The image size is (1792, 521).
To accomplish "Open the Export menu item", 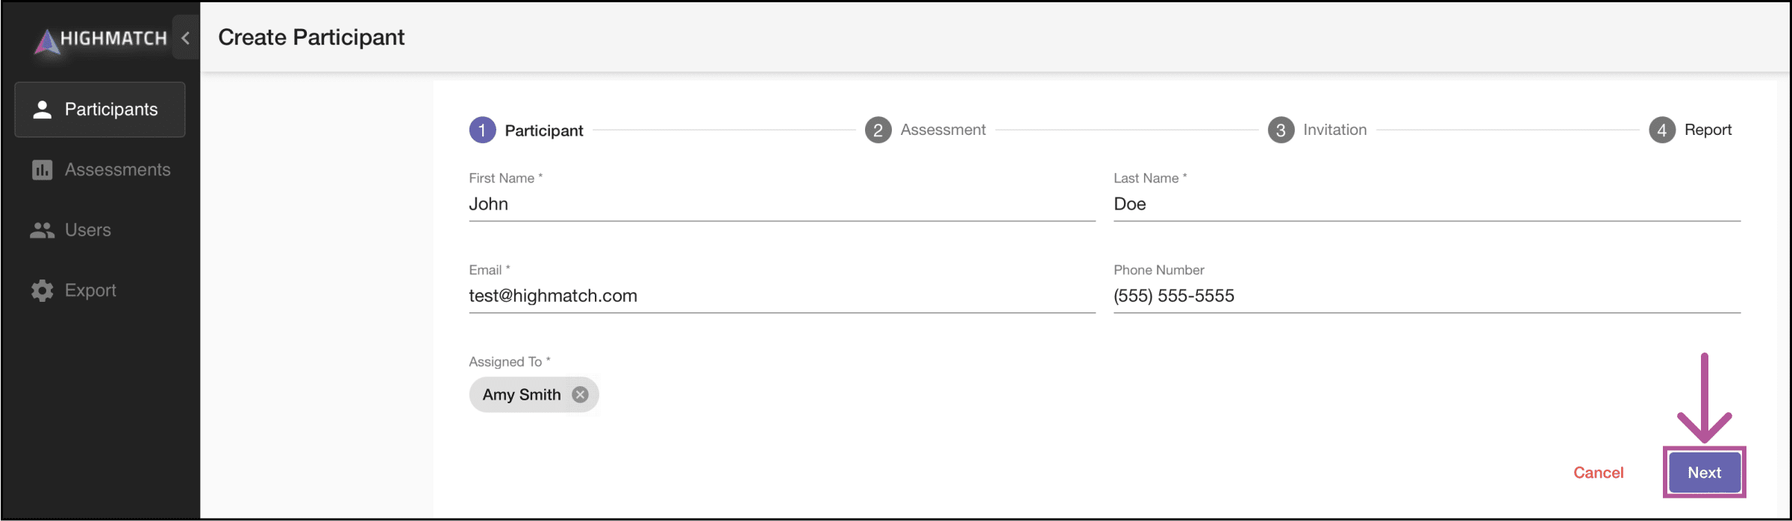I will click(100, 291).
